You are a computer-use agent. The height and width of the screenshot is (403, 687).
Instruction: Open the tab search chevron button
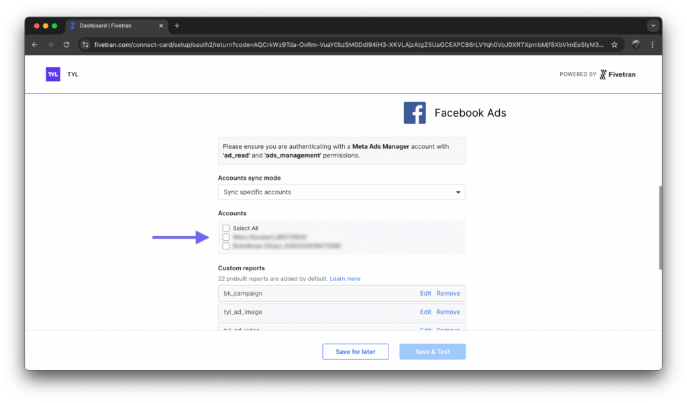pos(653,26)
